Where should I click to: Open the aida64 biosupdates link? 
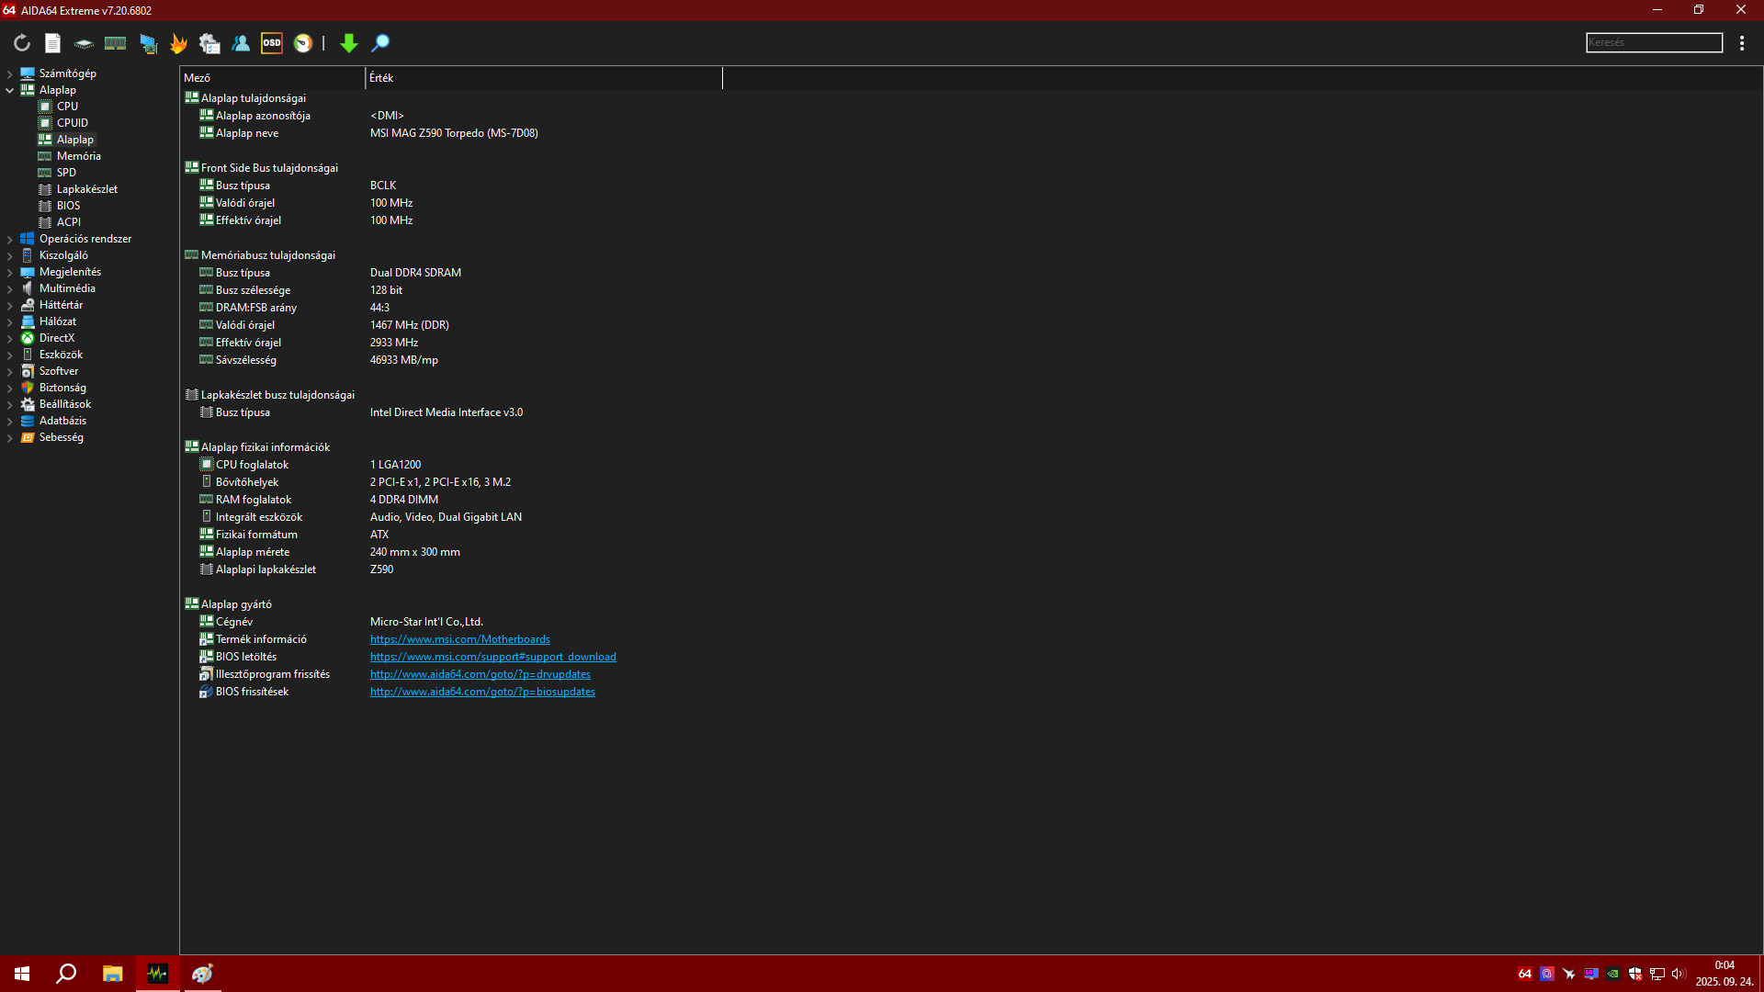[482, 692]
